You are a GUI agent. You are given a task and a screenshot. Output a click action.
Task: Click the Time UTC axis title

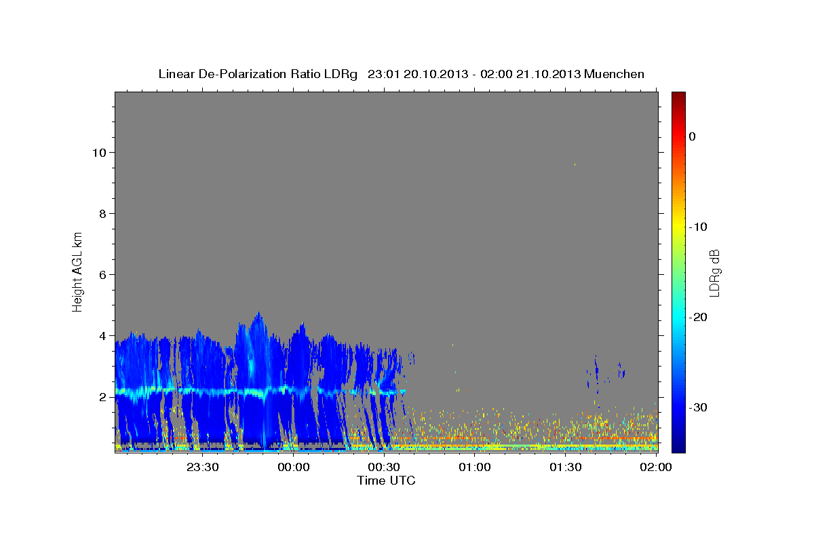click(x=386, y=481)
